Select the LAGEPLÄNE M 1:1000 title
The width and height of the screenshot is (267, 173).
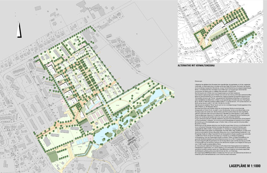point(245,166)
